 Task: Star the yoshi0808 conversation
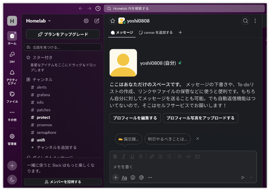(x=113, y=21)
